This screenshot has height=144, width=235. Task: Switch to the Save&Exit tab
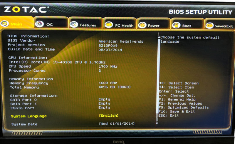(x=220, y=24)
